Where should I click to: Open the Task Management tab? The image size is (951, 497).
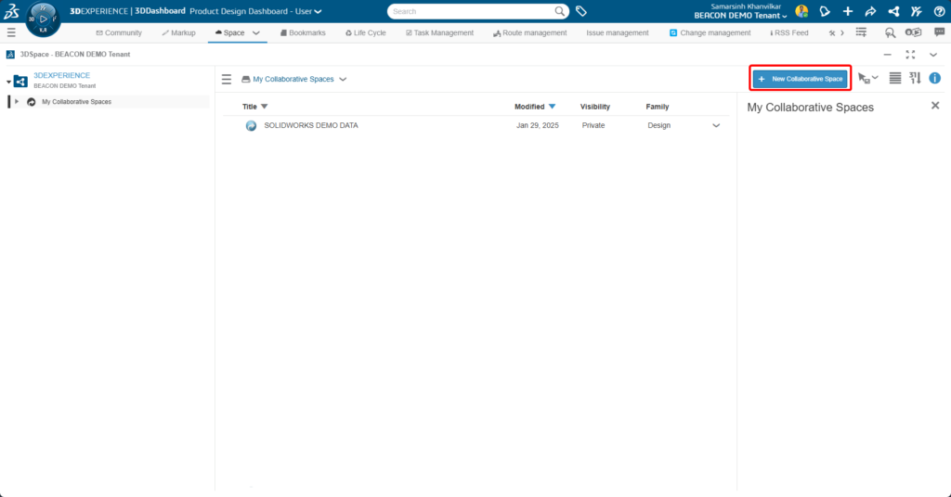[x=439, y=32]
